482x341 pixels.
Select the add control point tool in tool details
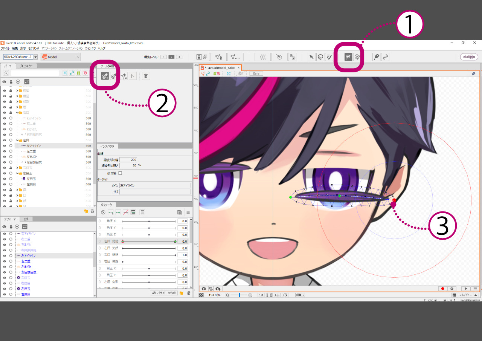[105, 76]
